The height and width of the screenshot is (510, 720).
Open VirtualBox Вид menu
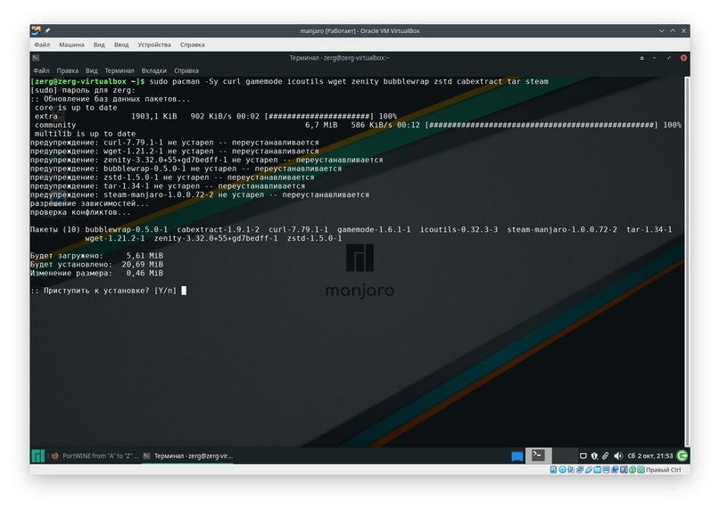(99, 45)
